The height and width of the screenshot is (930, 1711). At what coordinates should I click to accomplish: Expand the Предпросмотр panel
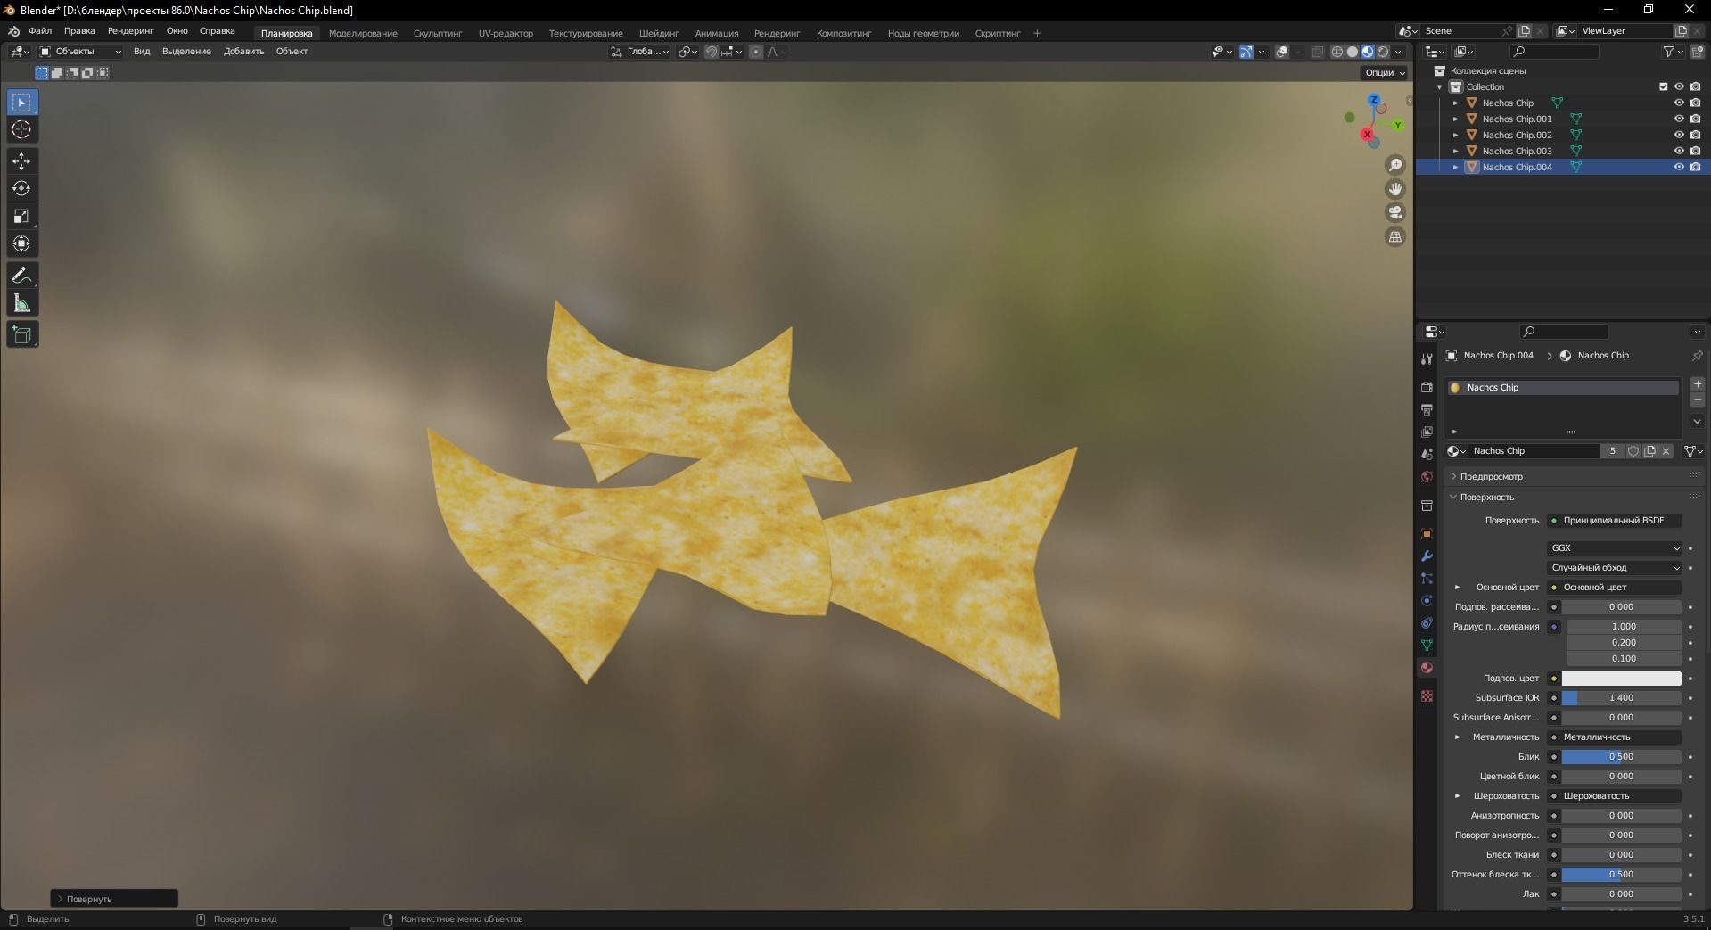[1491, 476]
